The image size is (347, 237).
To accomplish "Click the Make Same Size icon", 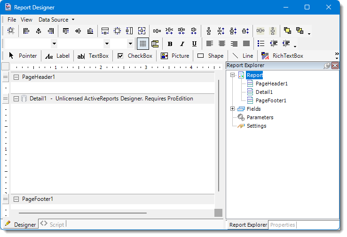I will (x=142, y=31).
